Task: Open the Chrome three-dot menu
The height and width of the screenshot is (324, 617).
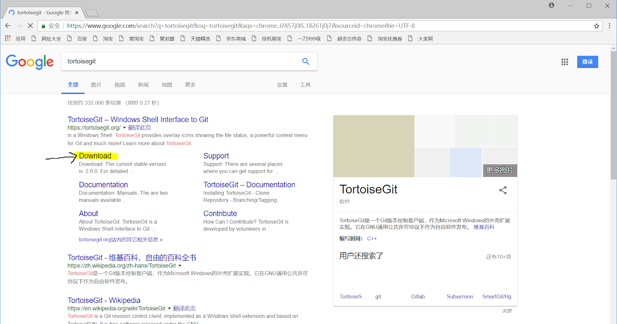Action: [609, 25]
